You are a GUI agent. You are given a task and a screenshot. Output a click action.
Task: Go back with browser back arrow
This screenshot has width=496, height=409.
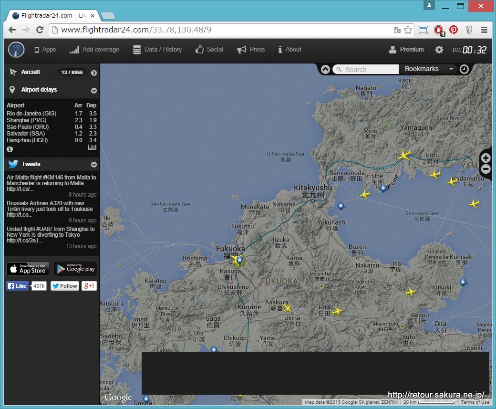coord(12,30)
